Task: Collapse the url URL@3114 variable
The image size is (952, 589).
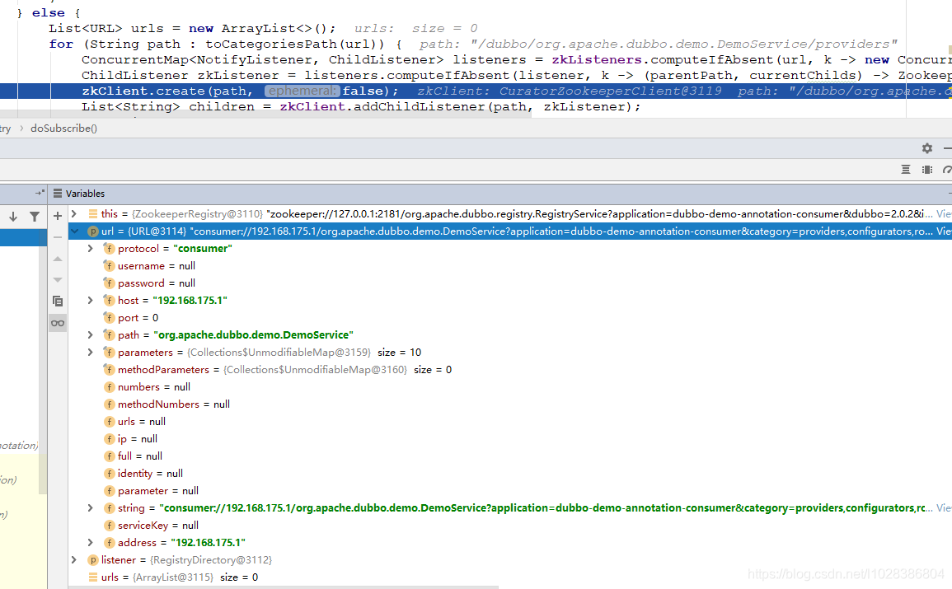Action: tap(74, 231)
